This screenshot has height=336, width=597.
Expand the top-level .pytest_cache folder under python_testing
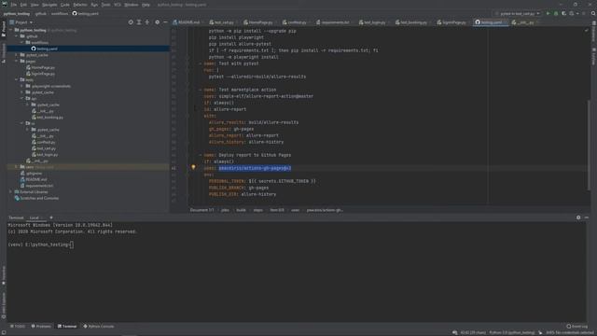click(17, 55)
